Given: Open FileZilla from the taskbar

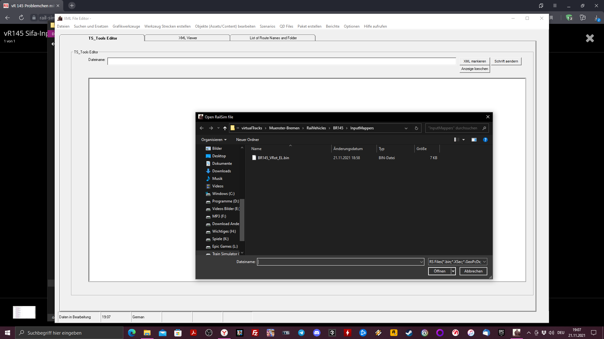Looking at the screenshot, I should [255, 333].
